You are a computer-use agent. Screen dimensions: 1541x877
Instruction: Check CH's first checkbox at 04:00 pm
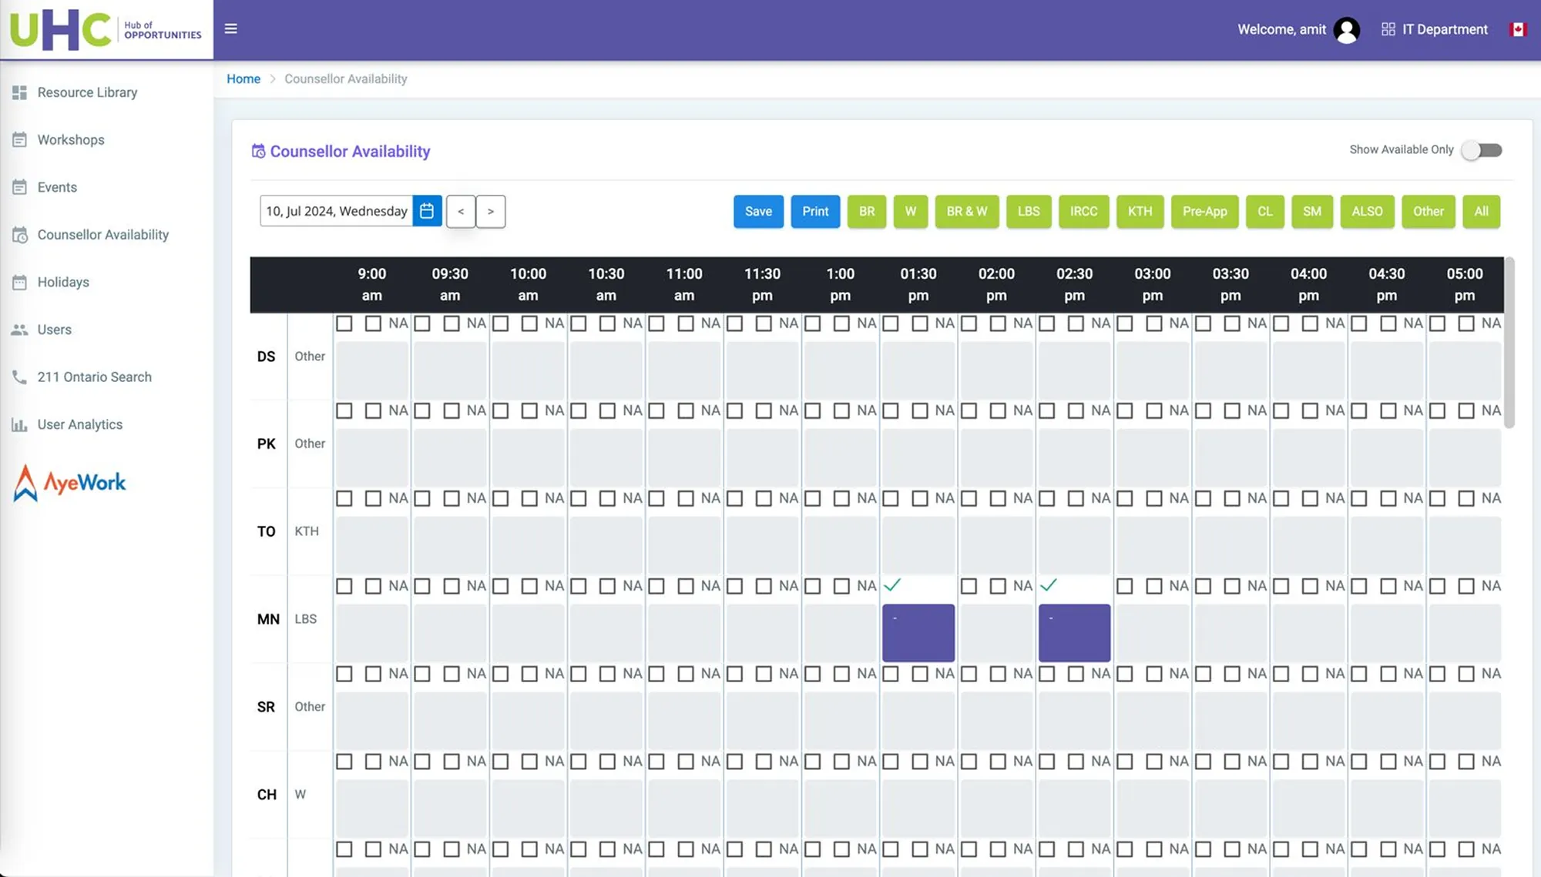1281,762
